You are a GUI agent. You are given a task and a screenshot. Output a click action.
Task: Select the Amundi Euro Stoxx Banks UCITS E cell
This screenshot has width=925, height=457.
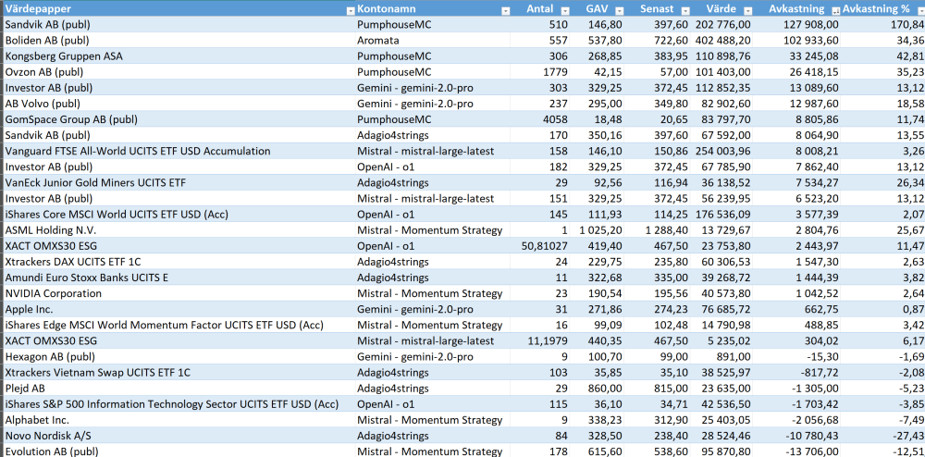click(x=179, y=278)
